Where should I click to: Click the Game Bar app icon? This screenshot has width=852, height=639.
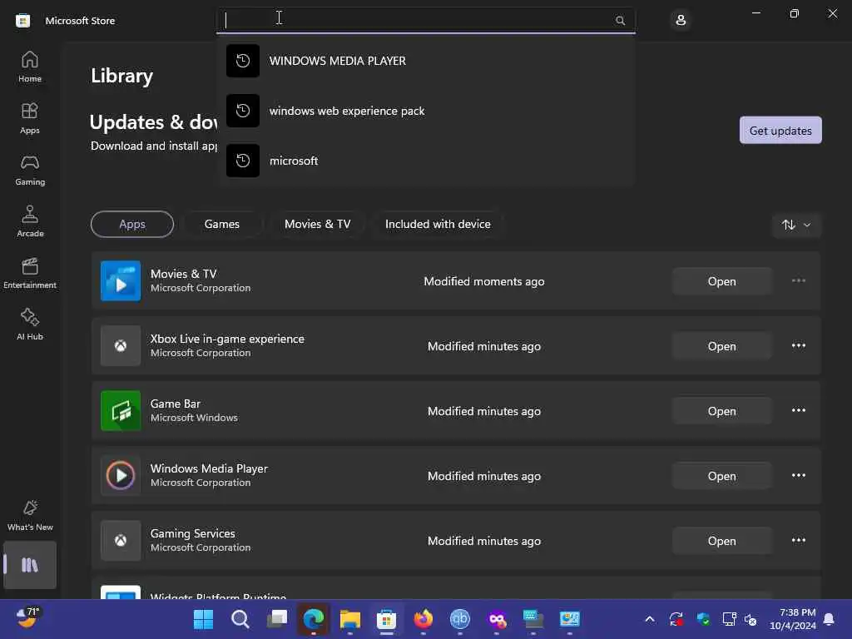click(x=121, y=411)
